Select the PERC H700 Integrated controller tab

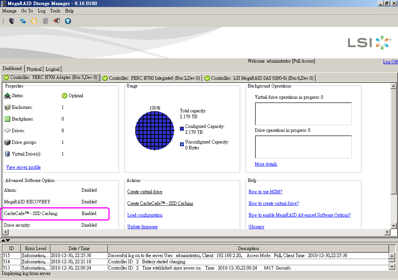click(x=151, y=78)
